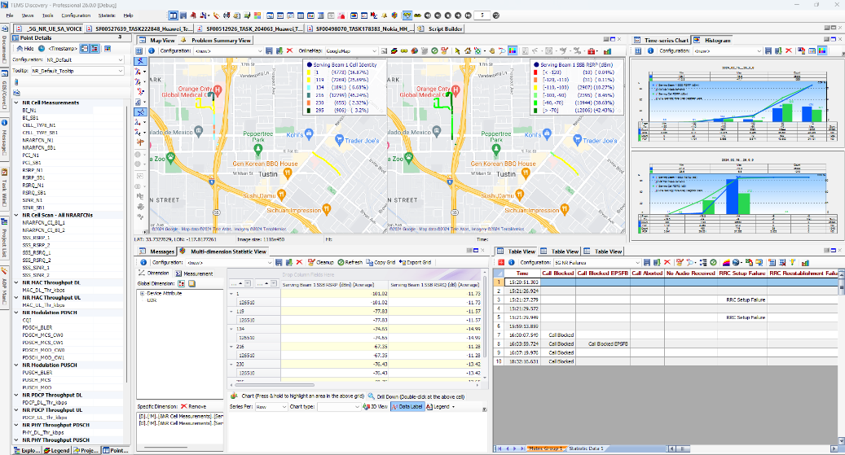The height and width of the screenshot is (455, 845).
Task: Open the Statistic menu
Action: coord(107,15)
